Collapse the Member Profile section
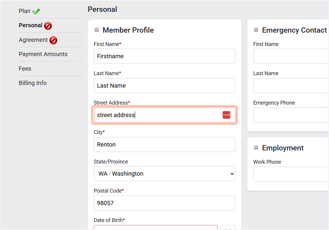 [x=97, y=30]
